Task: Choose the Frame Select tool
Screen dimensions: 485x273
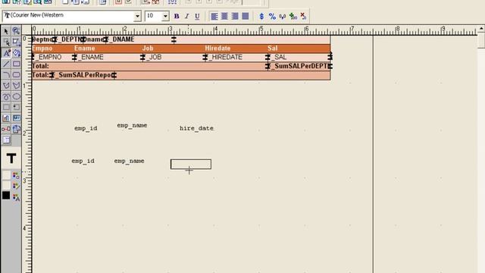Action: click(x=6, y=42)
